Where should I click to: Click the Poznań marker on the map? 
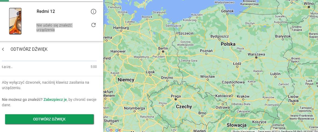206,54
